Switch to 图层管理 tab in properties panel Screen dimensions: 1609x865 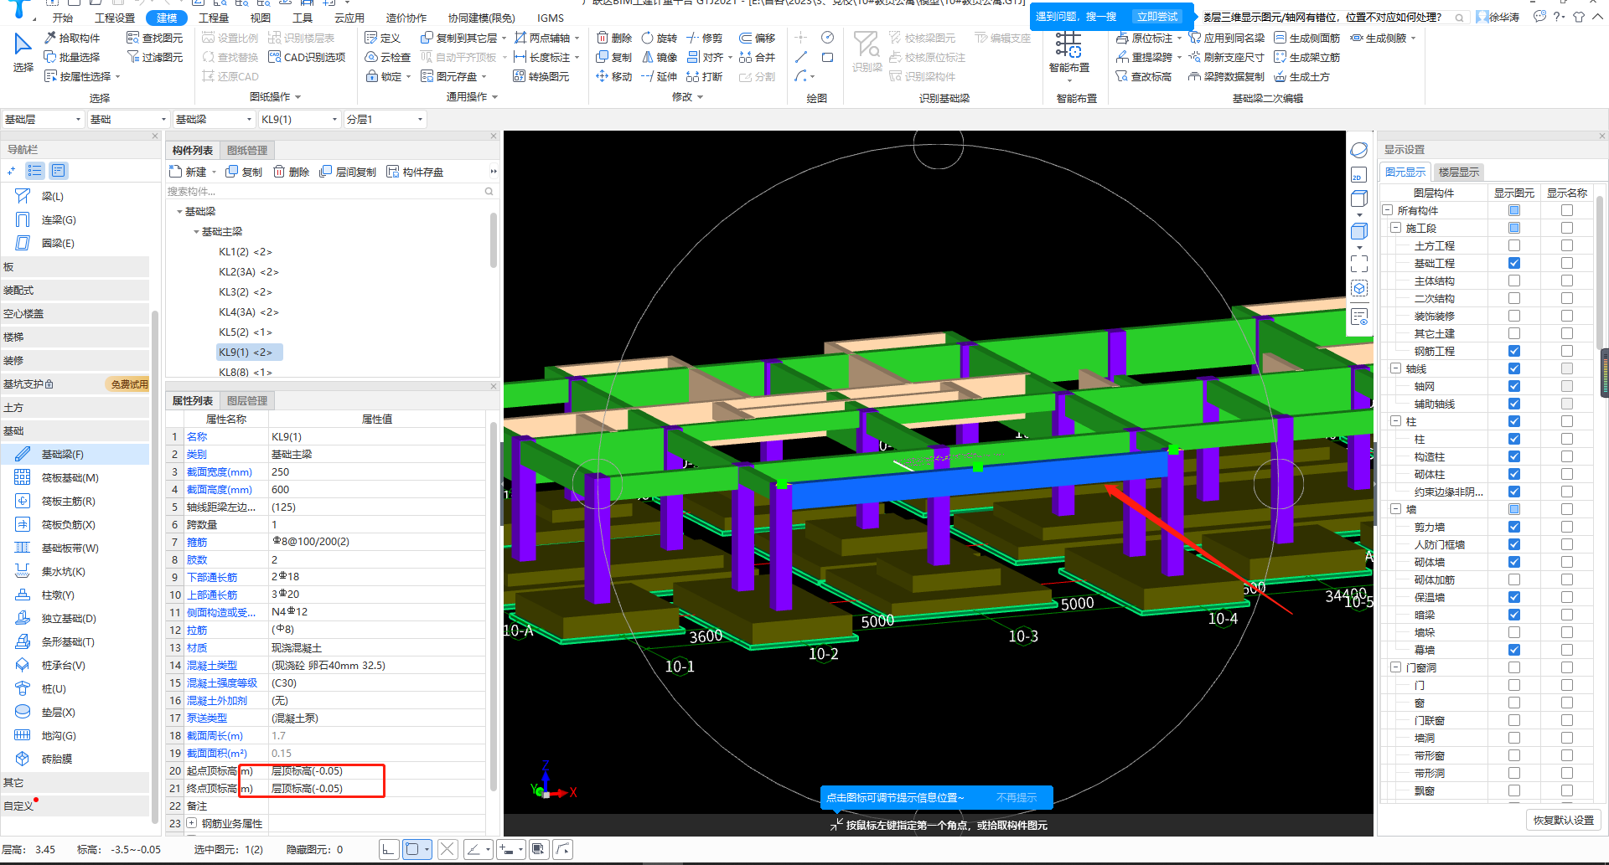point(247,400)
